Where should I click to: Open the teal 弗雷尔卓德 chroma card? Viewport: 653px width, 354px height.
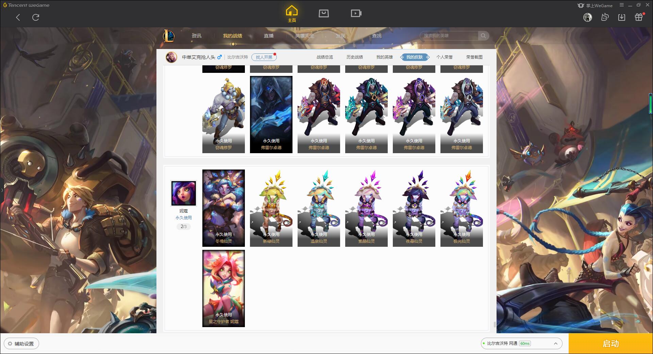click(x=366, y=114)
